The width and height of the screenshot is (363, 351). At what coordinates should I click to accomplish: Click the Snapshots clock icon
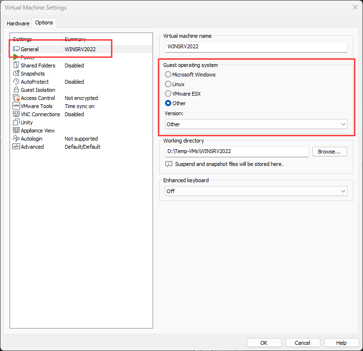coord(16,73)
